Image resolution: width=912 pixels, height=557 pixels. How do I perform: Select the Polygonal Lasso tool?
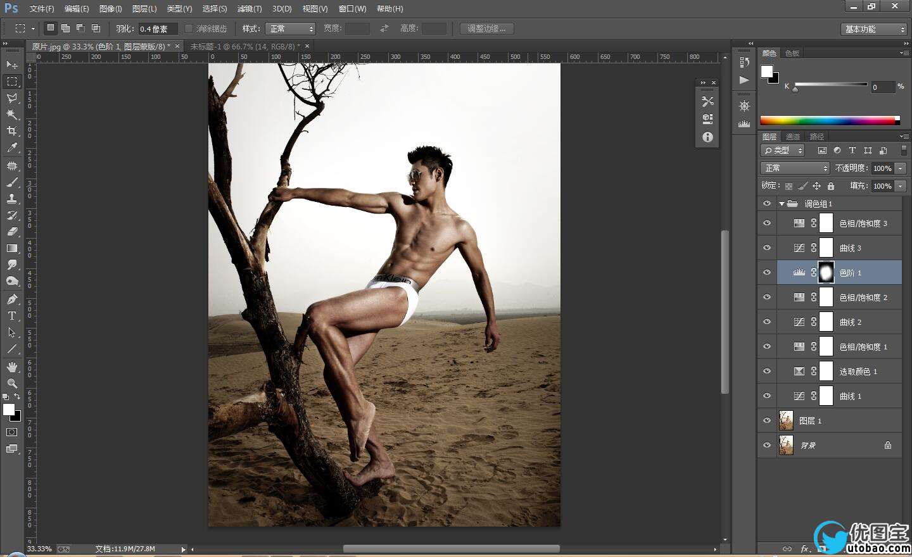click(x=12, y=98)
